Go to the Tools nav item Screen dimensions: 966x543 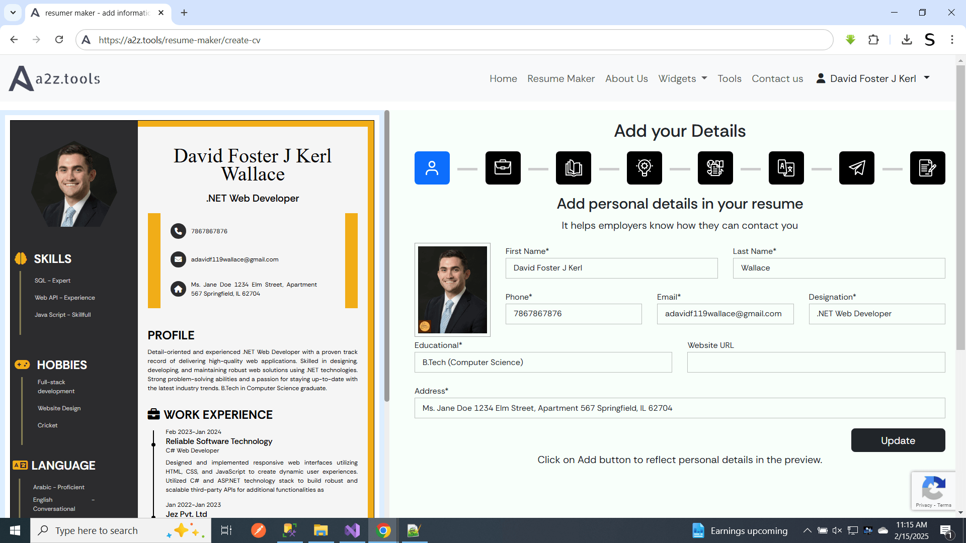click(729, 78)
